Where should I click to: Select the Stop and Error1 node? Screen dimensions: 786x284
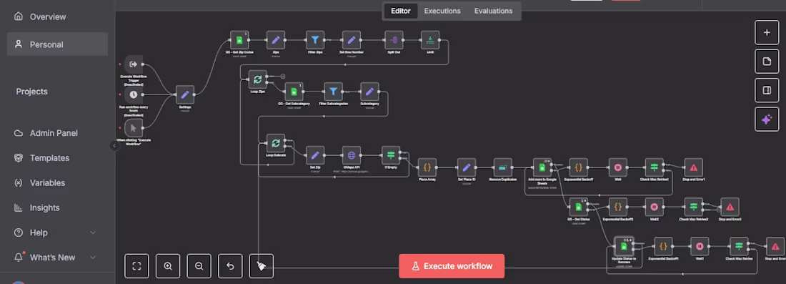pos(693,167)
